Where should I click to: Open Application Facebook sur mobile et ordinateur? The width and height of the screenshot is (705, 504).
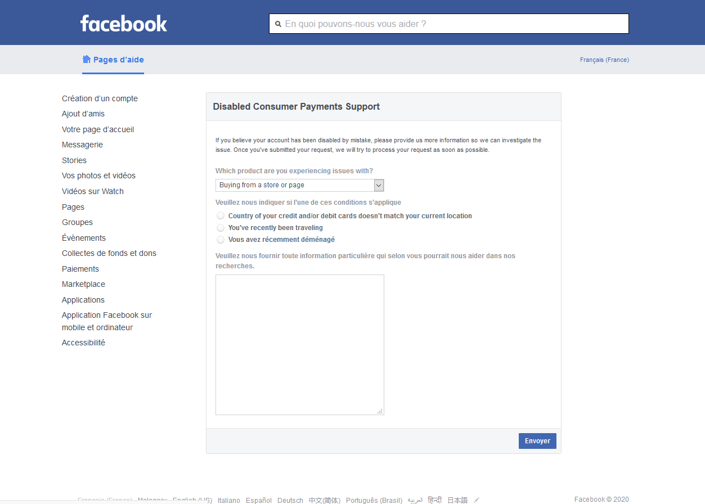point(107,321)
